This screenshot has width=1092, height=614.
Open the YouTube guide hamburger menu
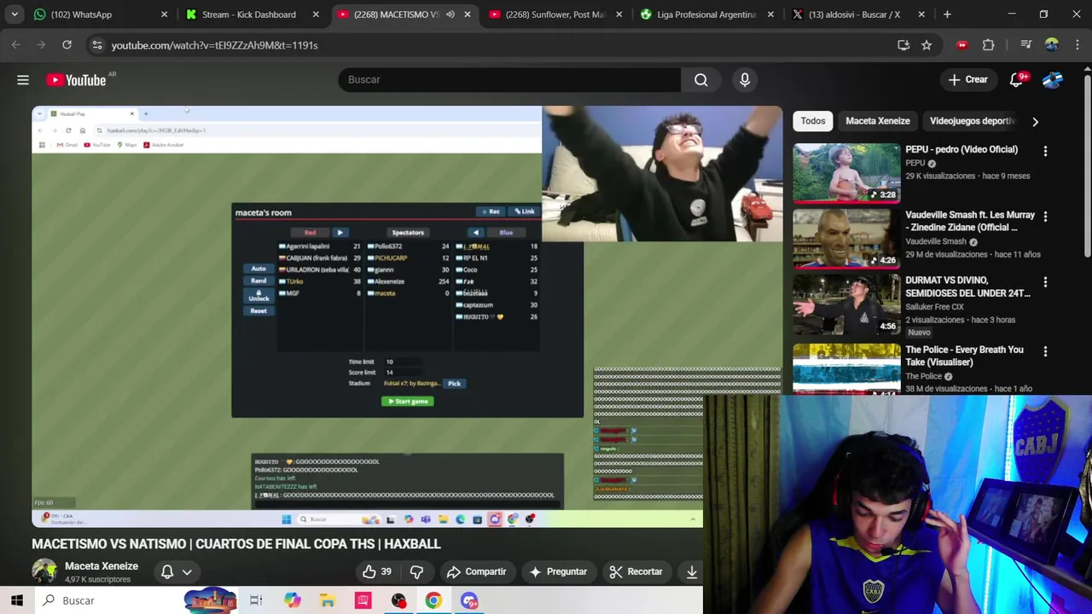[x=23, y=80]
